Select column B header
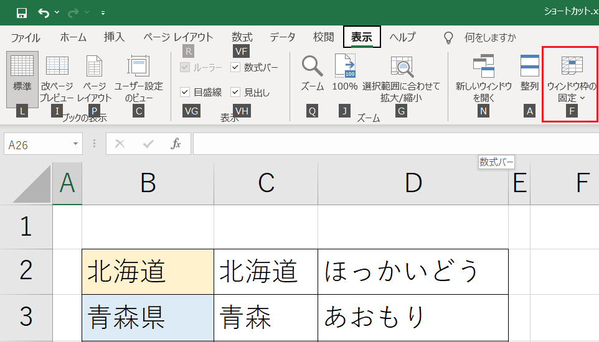 click(148, 183)
